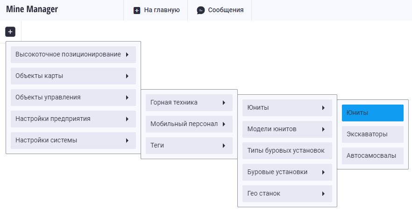Select the Автосамосвалы entry
This screenshot has height=211, width=412.
point(373,156)
